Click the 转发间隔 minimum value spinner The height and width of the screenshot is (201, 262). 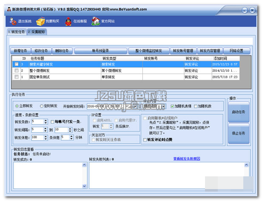pyautogui.click(x=45, y=130)
